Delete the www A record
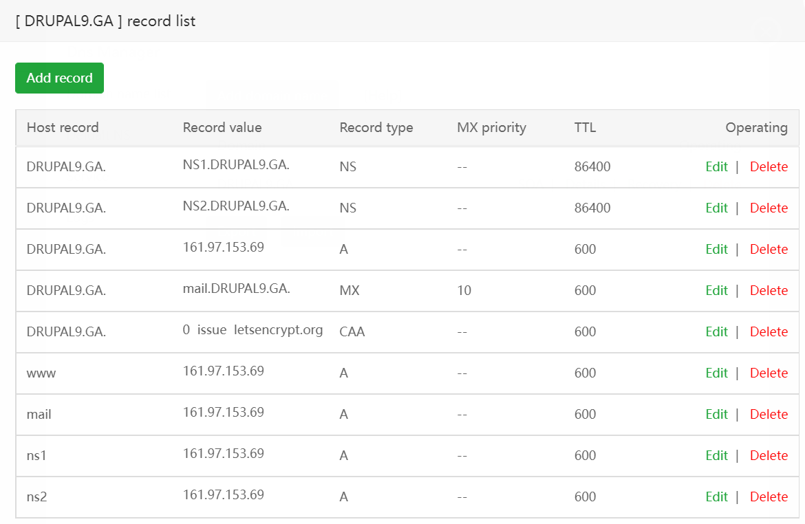 [x=769, y=373]
